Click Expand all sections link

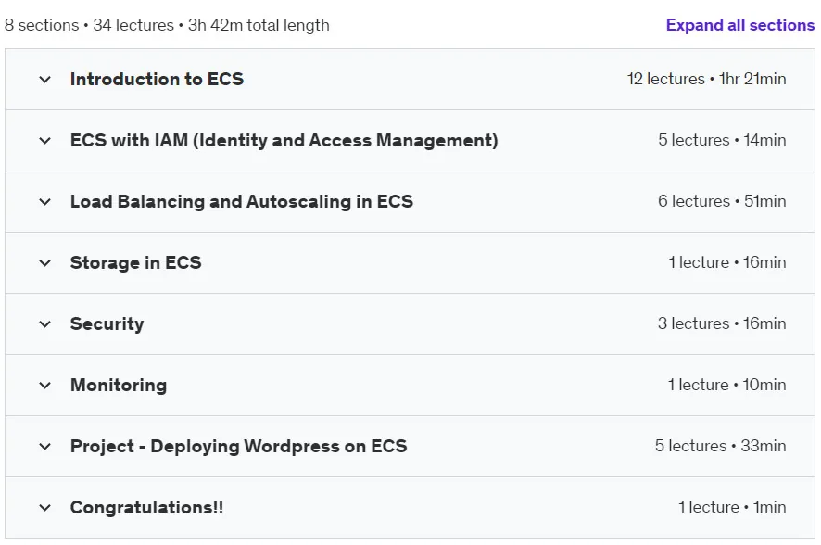coord(739,25)
